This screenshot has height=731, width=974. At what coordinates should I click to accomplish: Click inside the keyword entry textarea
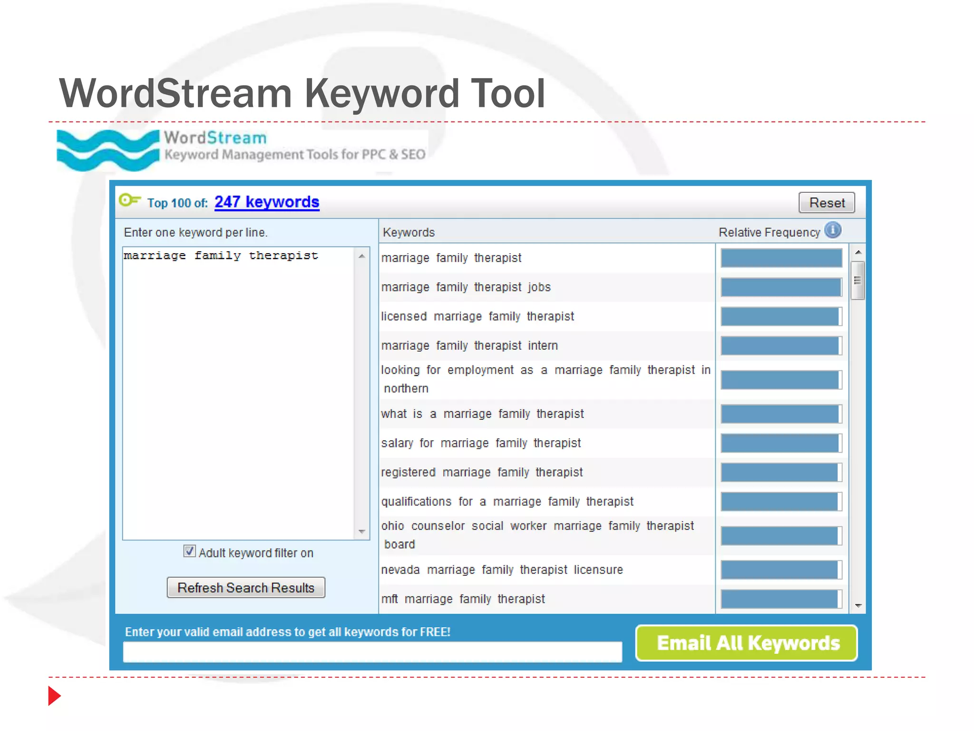pos(239,393)
